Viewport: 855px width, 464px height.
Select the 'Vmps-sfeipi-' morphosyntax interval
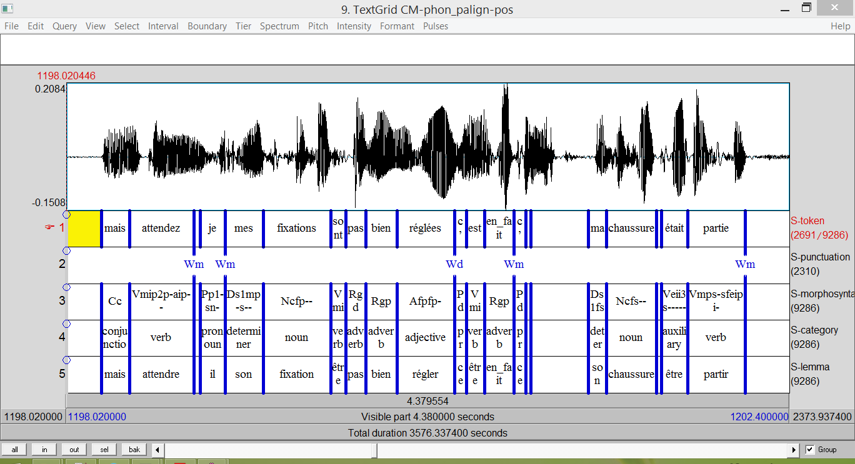tap(716, 301)
